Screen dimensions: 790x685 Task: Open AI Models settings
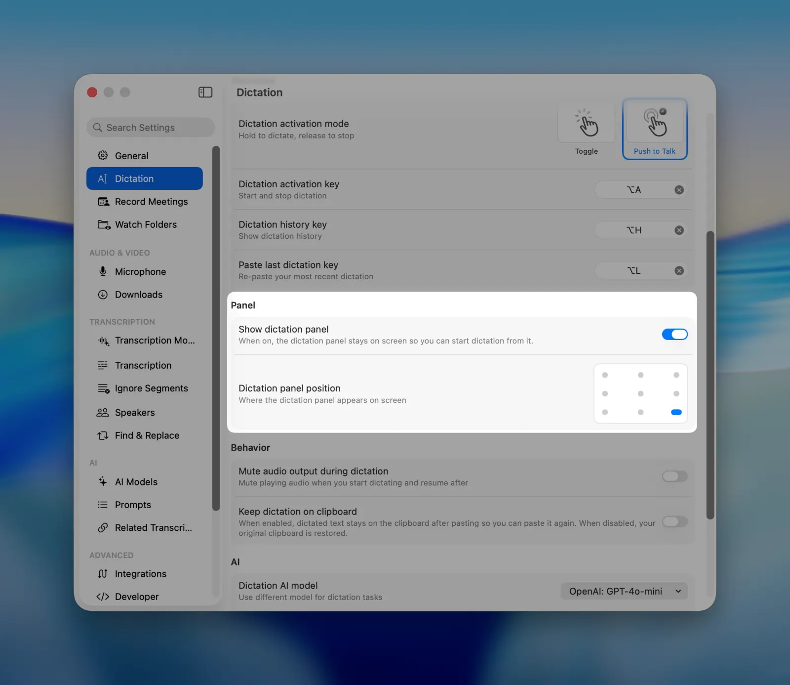point(145,482)
